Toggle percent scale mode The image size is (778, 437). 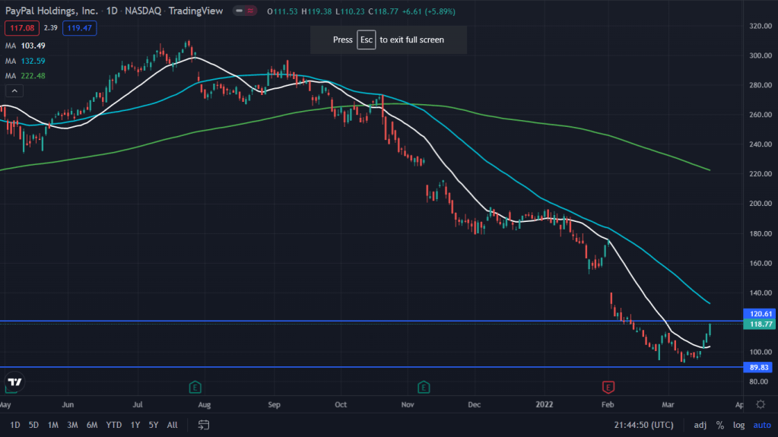[719, 424]
